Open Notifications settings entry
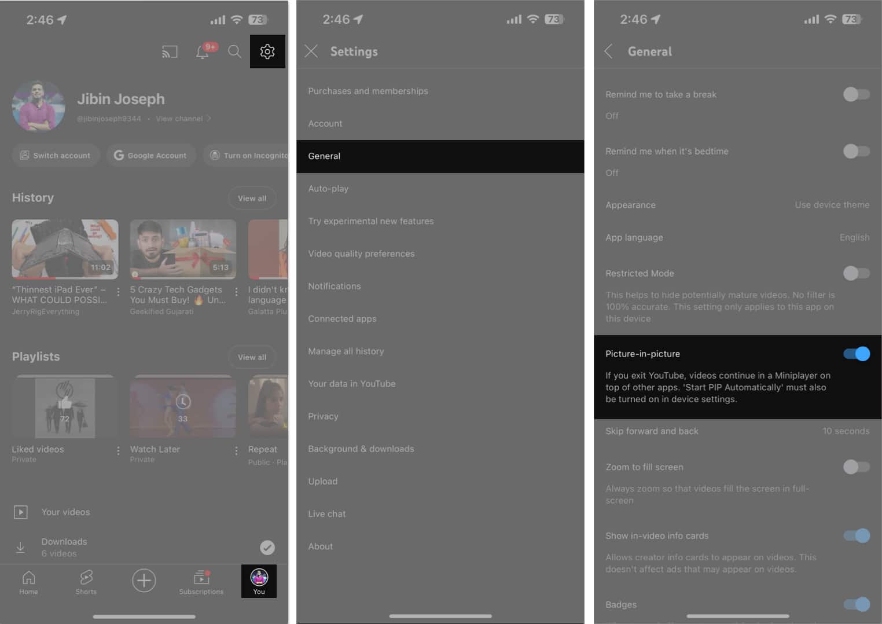 pyautogui.click(x=440, y=286)
